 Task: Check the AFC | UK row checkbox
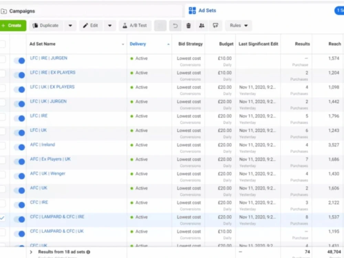click(x=2, y=189)
